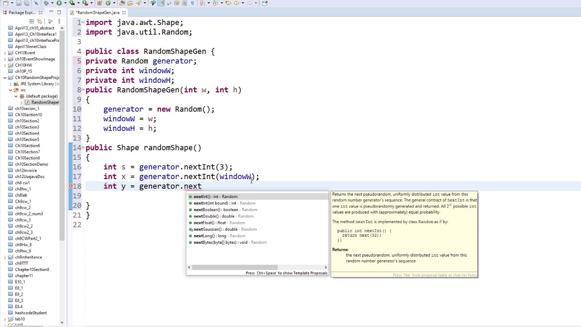Choose nextGaussian() proposal
This screenshot has height=327, width=581.
pos(257,229)
